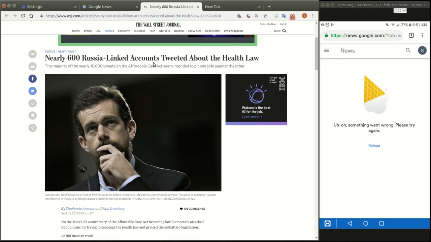Open the World section in WSJ nav
431x242 pixels.
(88, 31)
